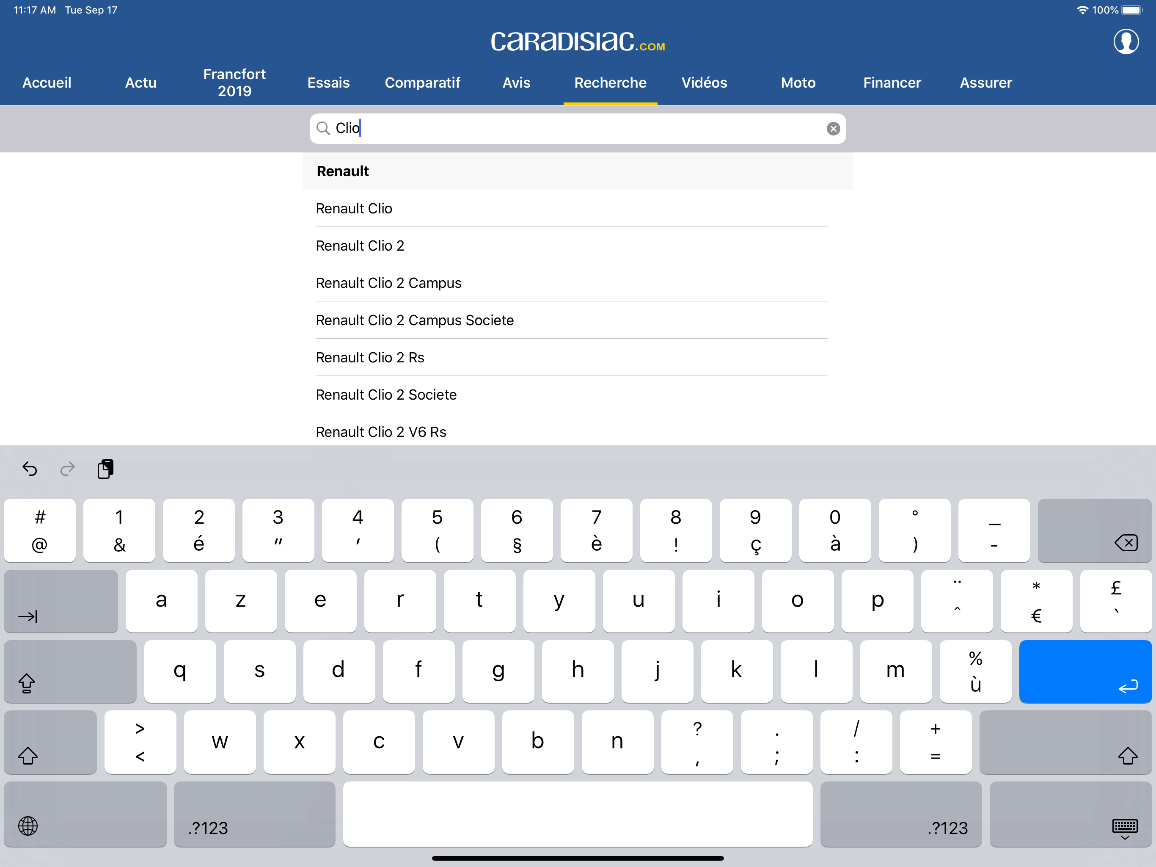Tap the right shift key
The height and width of the screenshot is (867, 1156).
(x=1065, y=742)
